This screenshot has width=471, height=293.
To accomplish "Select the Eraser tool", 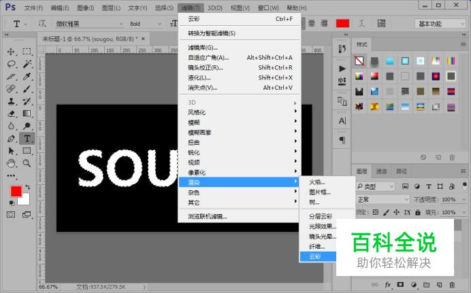I will click(x=11, y=114).
